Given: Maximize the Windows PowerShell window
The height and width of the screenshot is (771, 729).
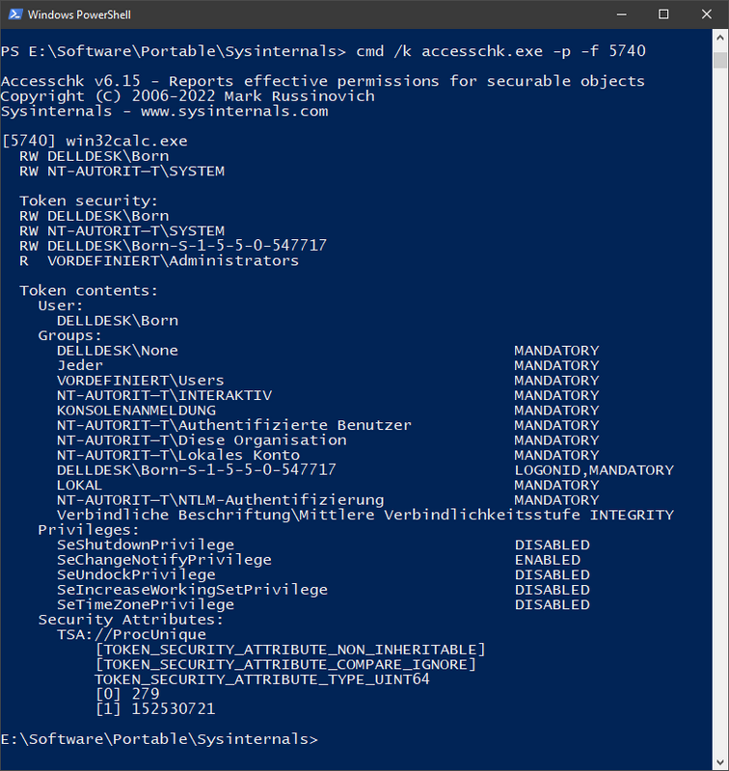Looking at the screenshot, I should click(663, 14).
